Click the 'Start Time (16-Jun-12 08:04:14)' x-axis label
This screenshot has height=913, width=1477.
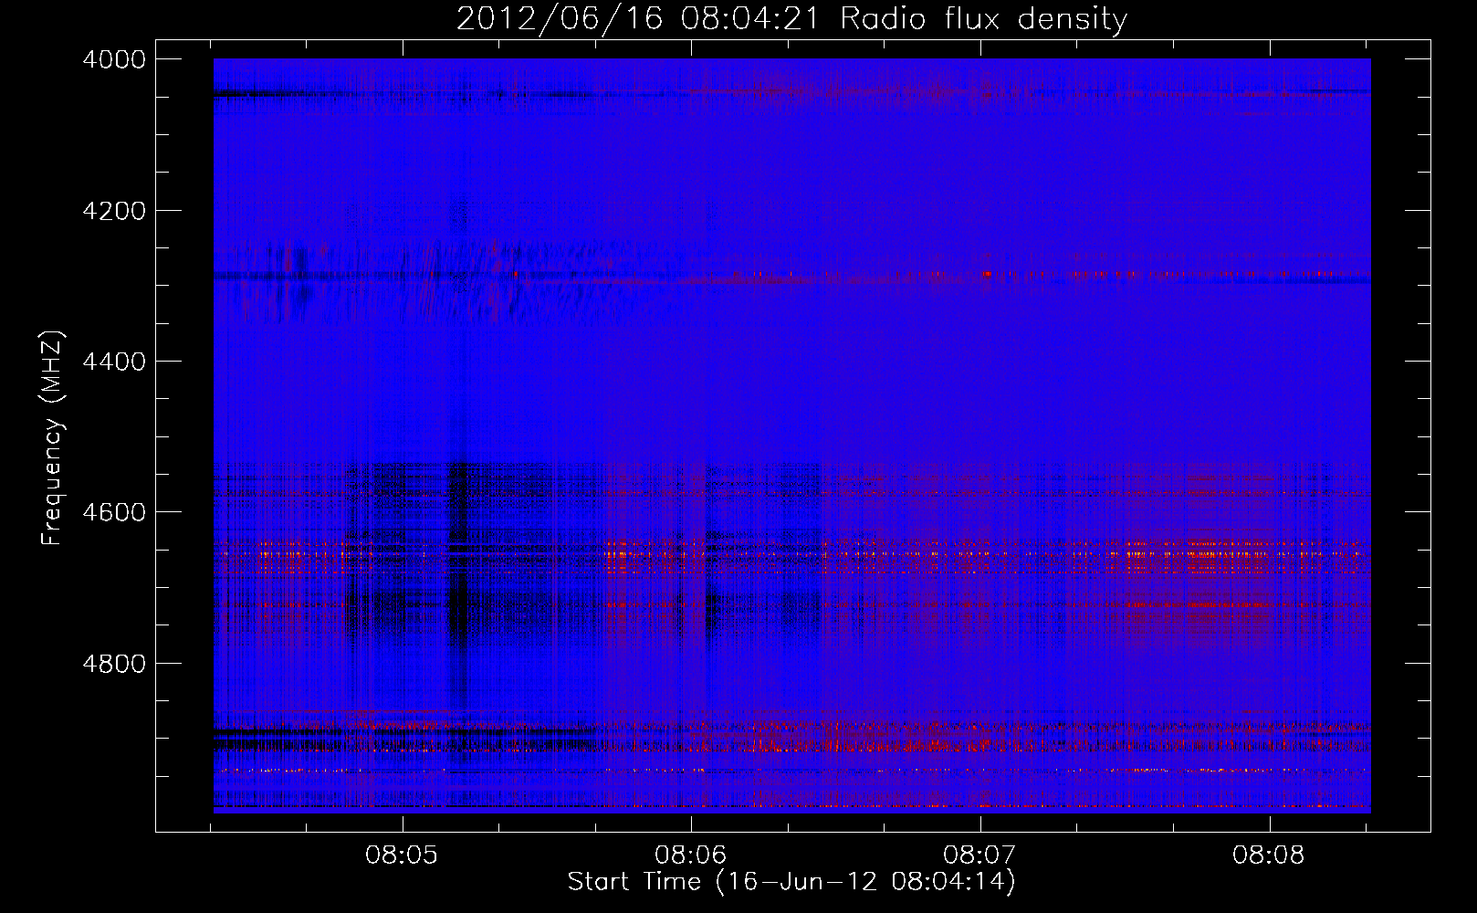[x=791, y=882]
